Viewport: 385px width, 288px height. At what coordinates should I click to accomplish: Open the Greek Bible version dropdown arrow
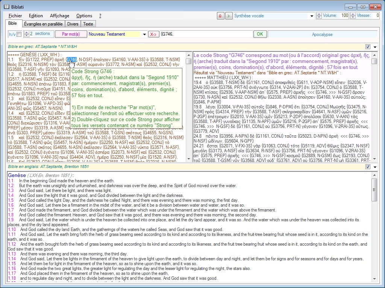(375, 47)
